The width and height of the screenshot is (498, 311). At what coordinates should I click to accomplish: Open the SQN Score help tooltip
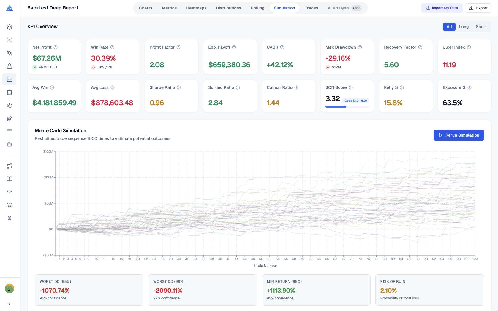(351, 87)
